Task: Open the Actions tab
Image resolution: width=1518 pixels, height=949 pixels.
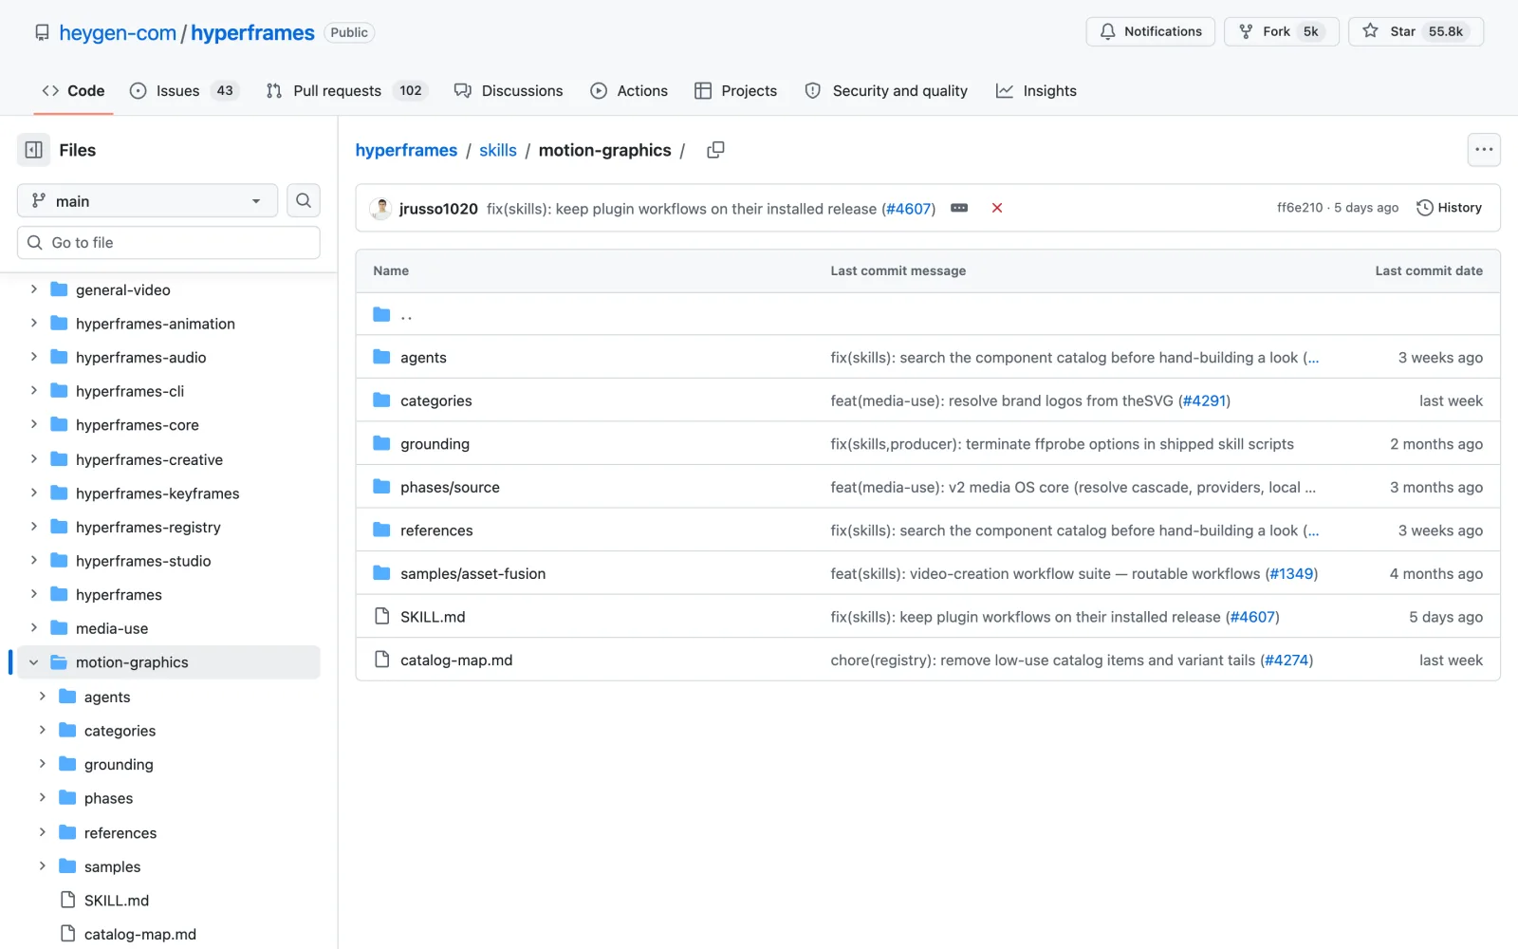Action: click(629, 91)
